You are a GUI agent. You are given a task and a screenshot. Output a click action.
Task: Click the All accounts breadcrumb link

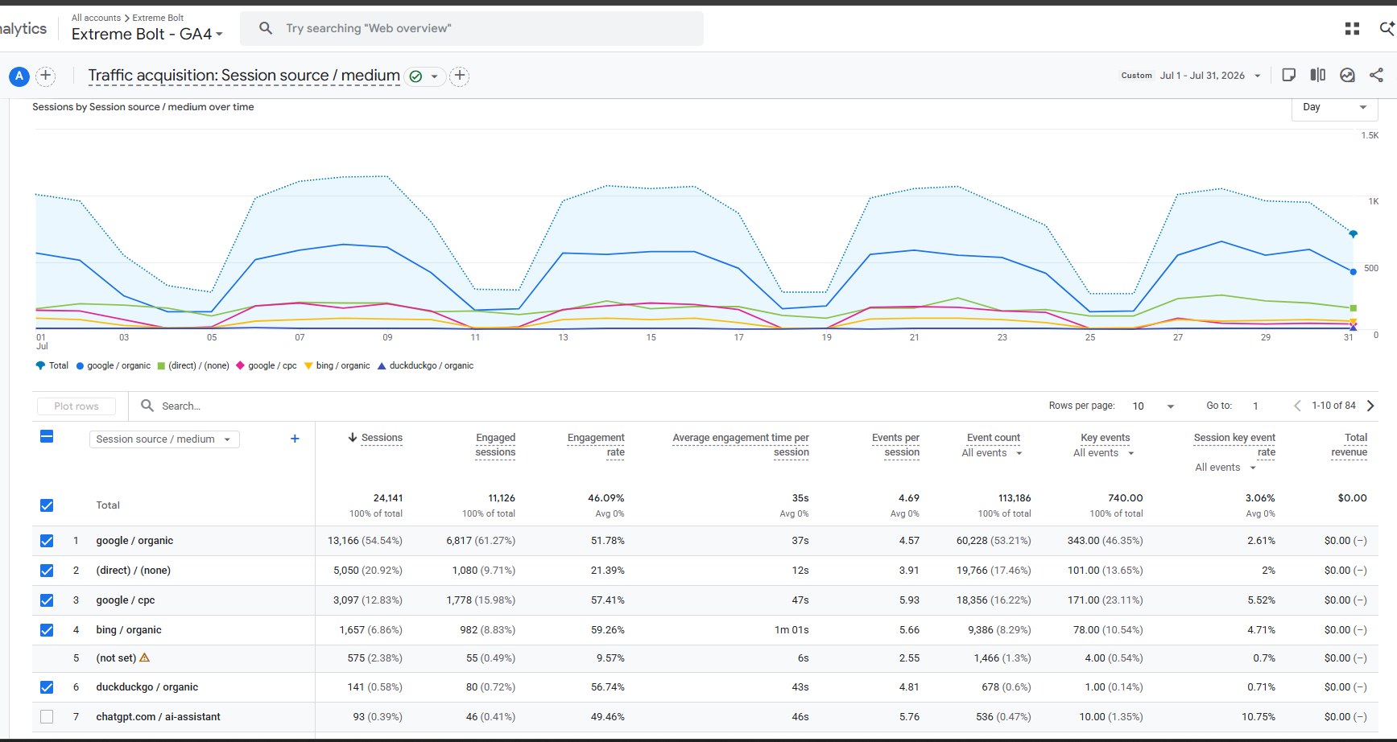click(96, 18)
